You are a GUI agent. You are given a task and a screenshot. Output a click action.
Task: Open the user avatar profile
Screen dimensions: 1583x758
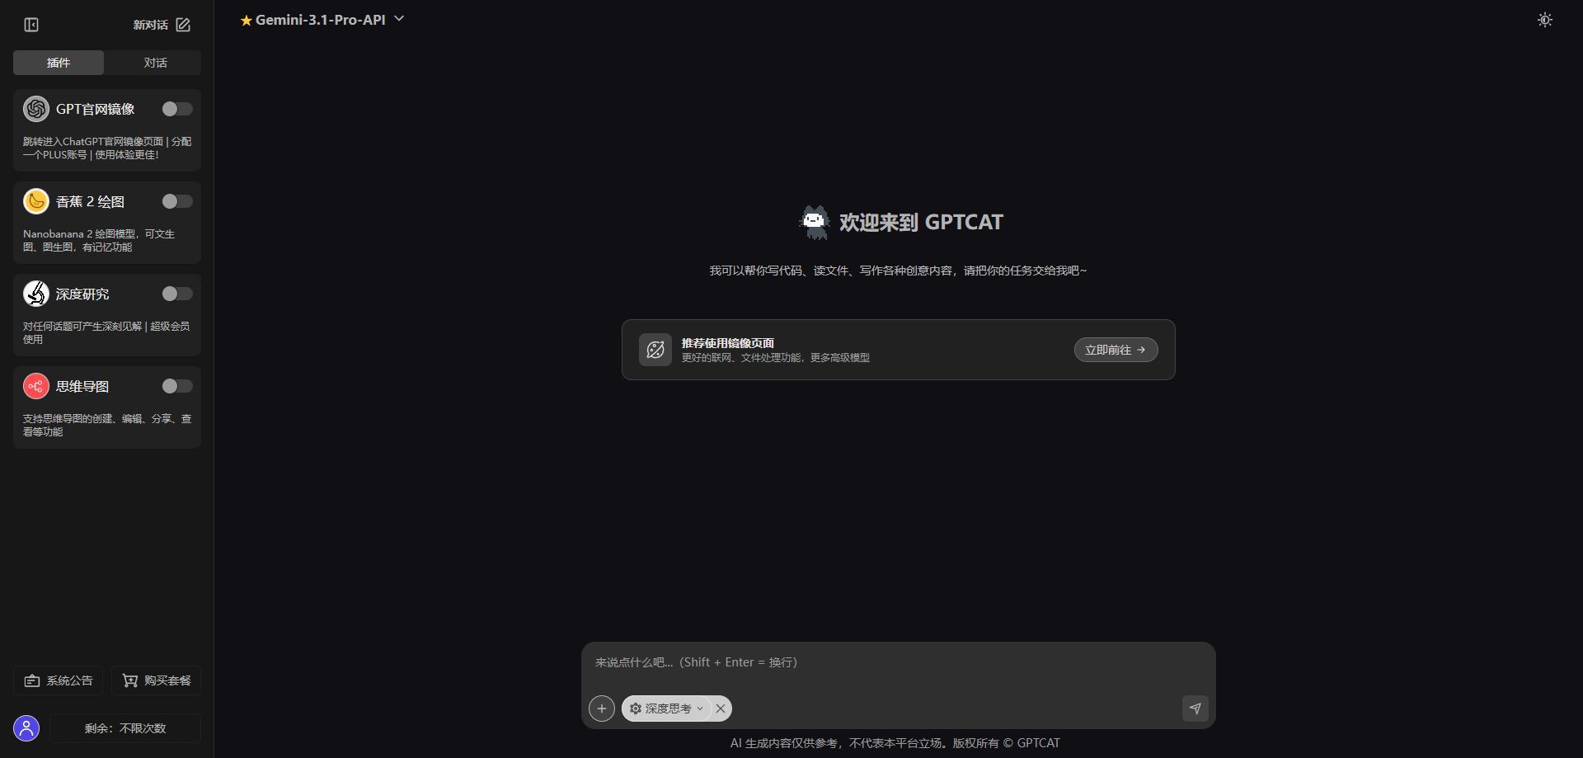(26, 728)
